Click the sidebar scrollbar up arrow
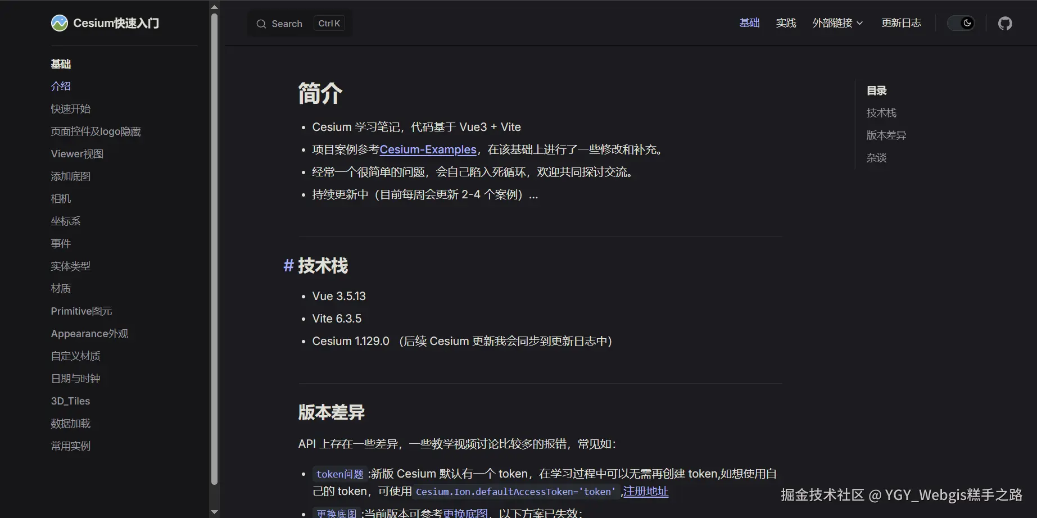The height and width of the screenshot is (518, 1037). (214, 7)
